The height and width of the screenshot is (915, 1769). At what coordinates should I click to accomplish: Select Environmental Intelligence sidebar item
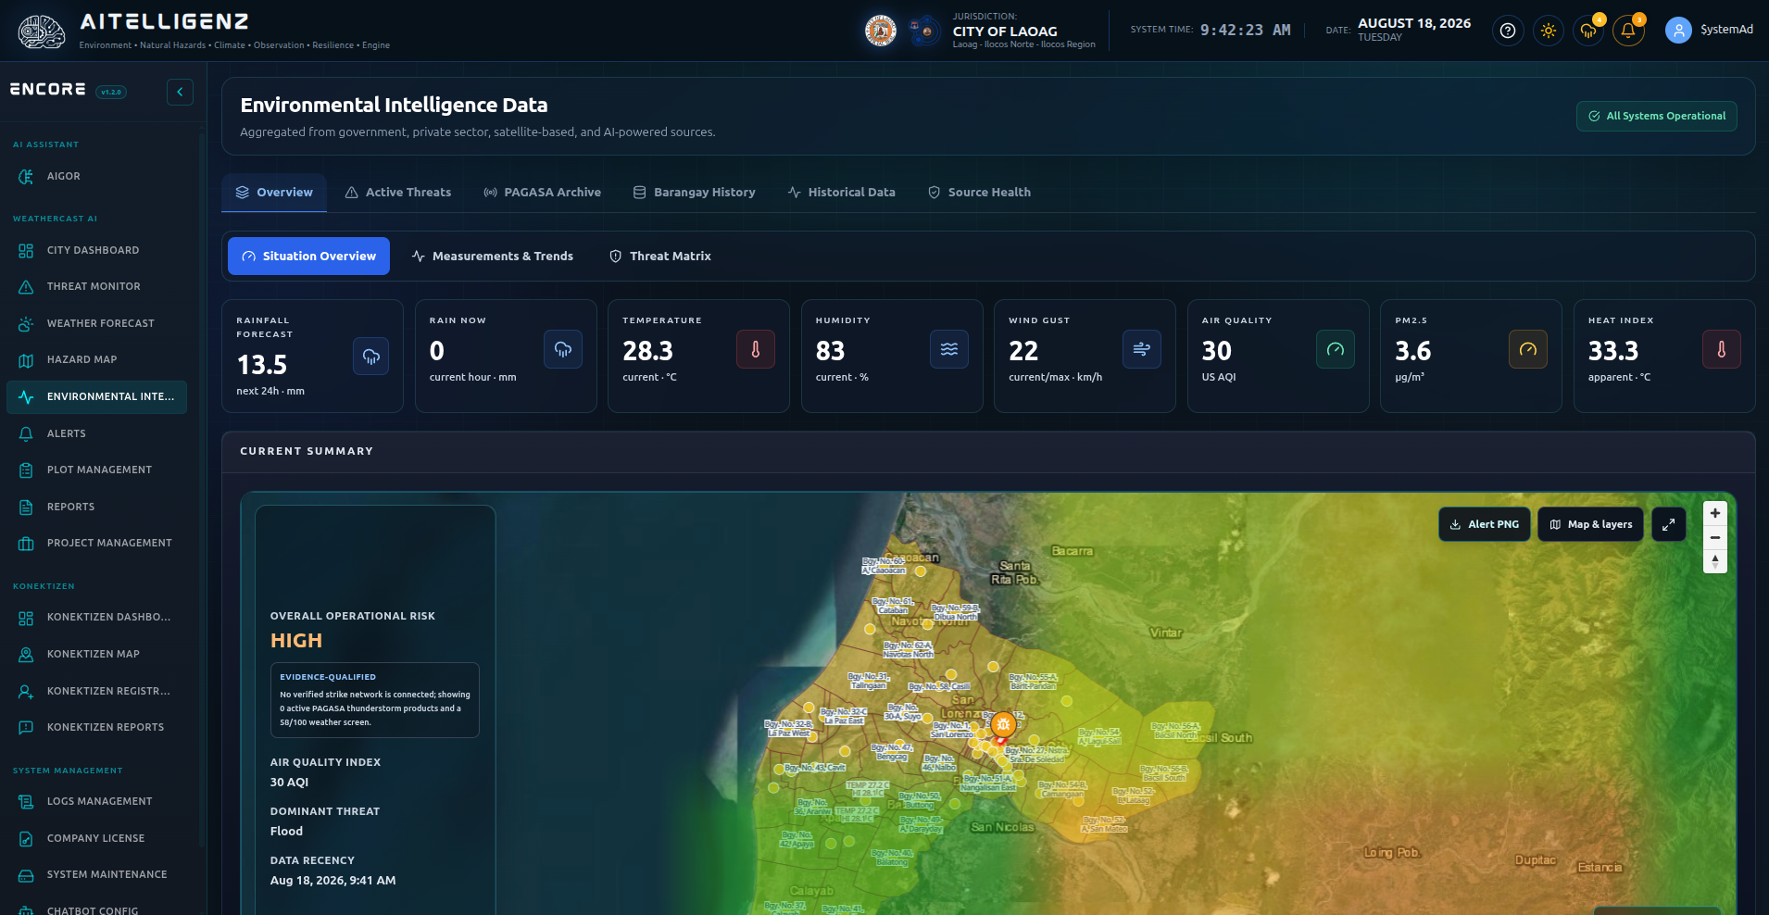click(96, 396)
